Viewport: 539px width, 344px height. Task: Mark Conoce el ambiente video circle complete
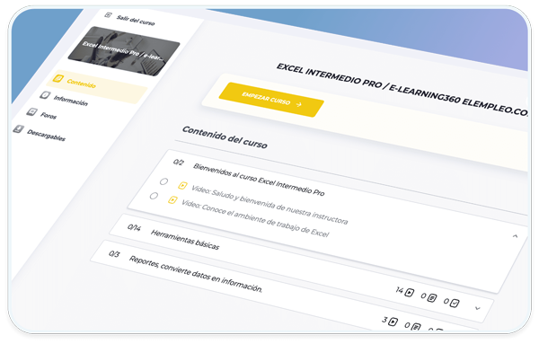(x=154, y=196)
